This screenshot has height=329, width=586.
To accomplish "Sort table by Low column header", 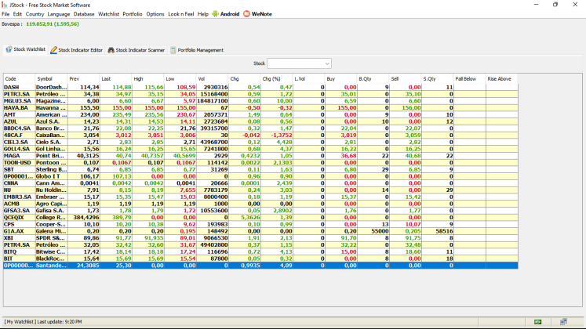I will tap(180, 78).
